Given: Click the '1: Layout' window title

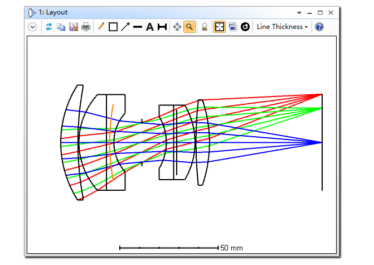Looking at the screenshot, I should (53, 12).
